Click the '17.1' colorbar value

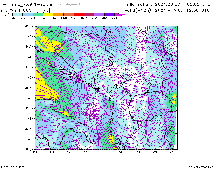74,18
